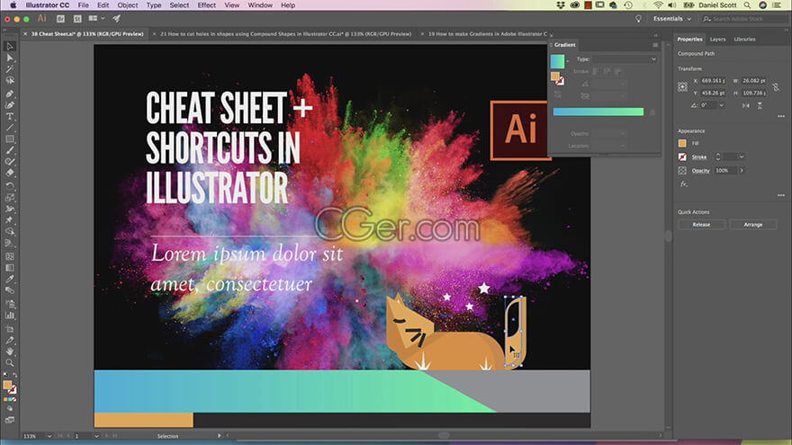
Task: Click the W width input field
Action: pyautogui.click(x=753, y=81)
